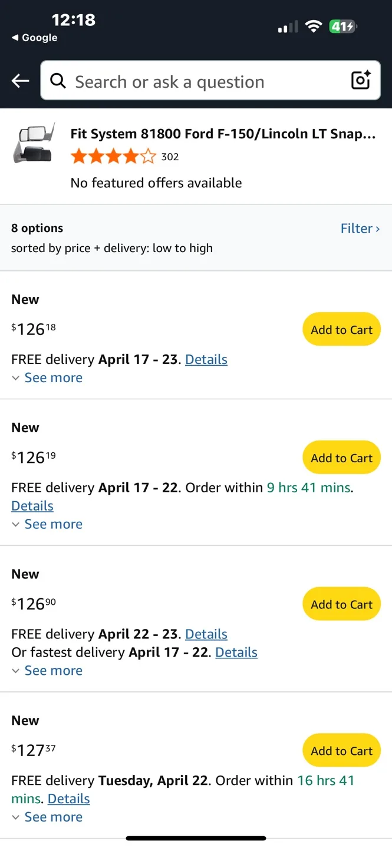Open the Filter options

click(360, 228)
